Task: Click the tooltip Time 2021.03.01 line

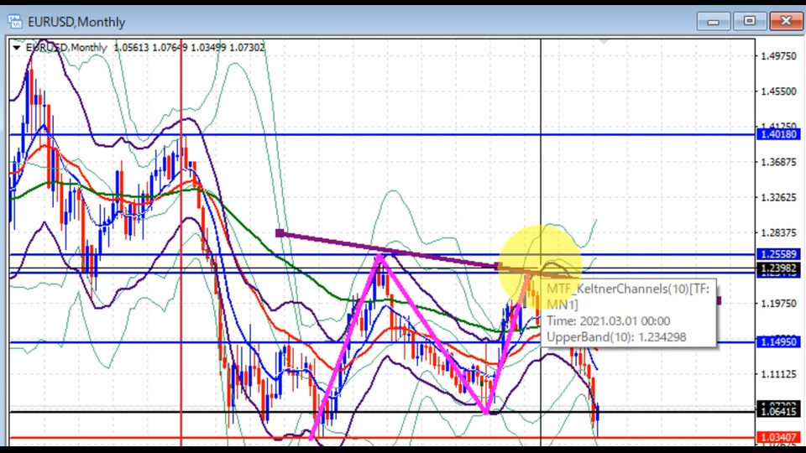Action: [608, 321]
